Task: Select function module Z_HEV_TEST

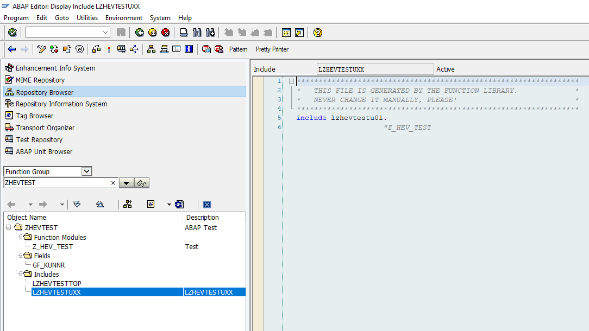Action: (x=52, y=246)
